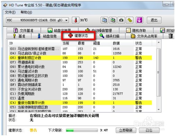Image resolution: width=175 pixels, height=138 pixels.
Task: Click the 退出 exit button
Action: [x=154, y=20]
